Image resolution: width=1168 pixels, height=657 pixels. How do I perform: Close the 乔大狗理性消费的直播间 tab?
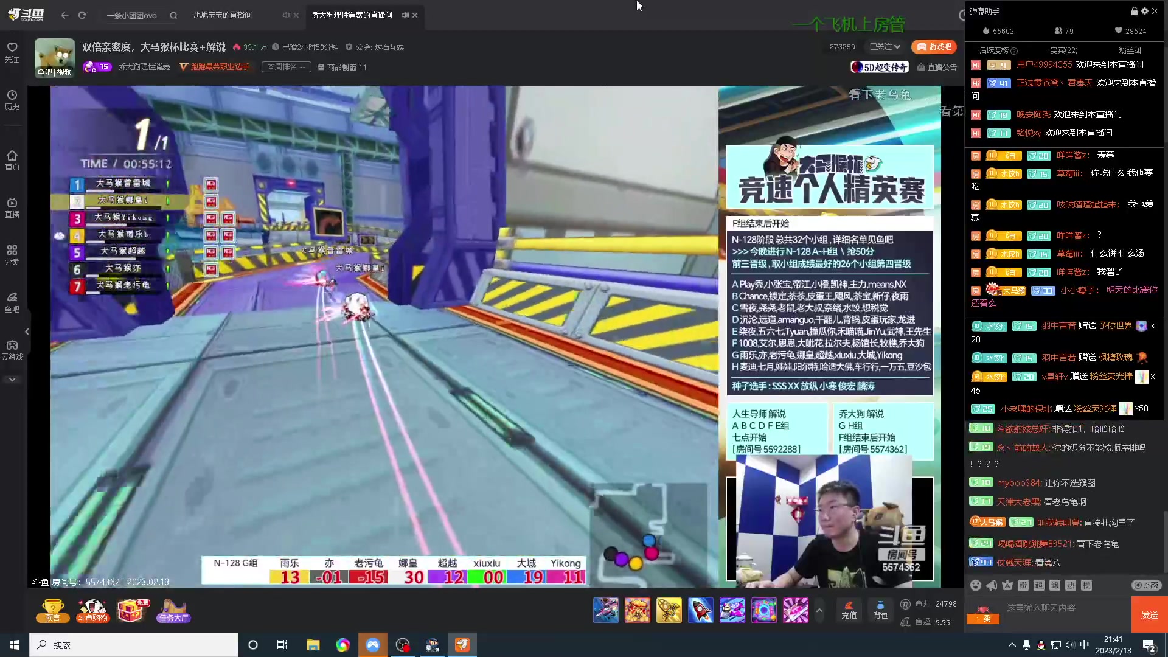pyautogui.click(x=415, y=15)
